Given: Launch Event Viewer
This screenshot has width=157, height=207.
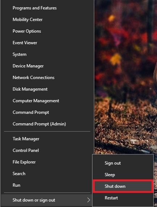Looking at the screenshot, I should point(47,43).
